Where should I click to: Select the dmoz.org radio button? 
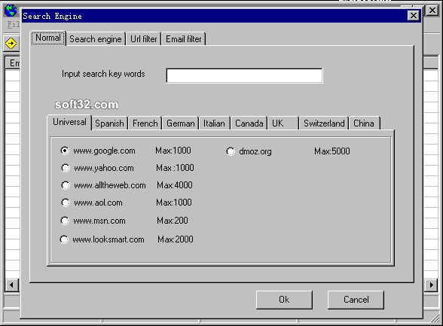point(231,151)
